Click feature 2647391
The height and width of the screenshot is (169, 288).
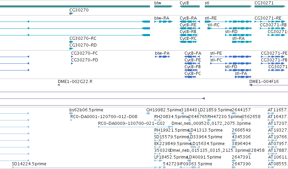pos(234,161)
